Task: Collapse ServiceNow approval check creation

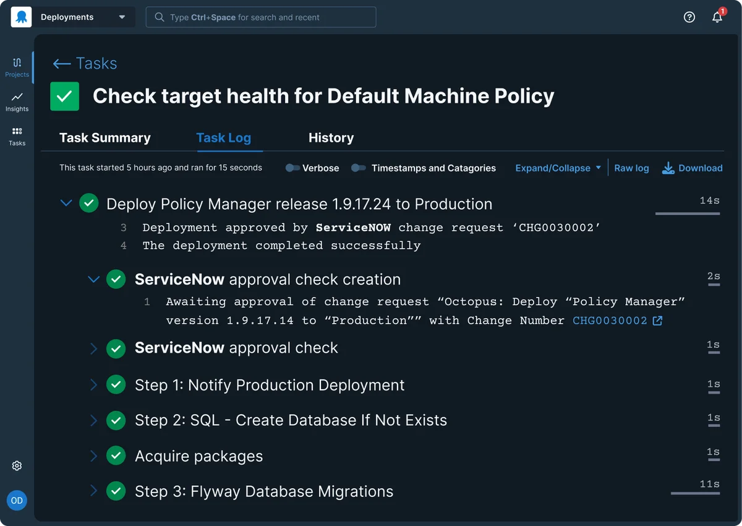Action: pyautogui.click(x=94, y=280)
